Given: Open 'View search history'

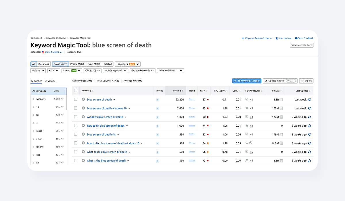Looking at the screenshot, I should [x=302, y=45].
